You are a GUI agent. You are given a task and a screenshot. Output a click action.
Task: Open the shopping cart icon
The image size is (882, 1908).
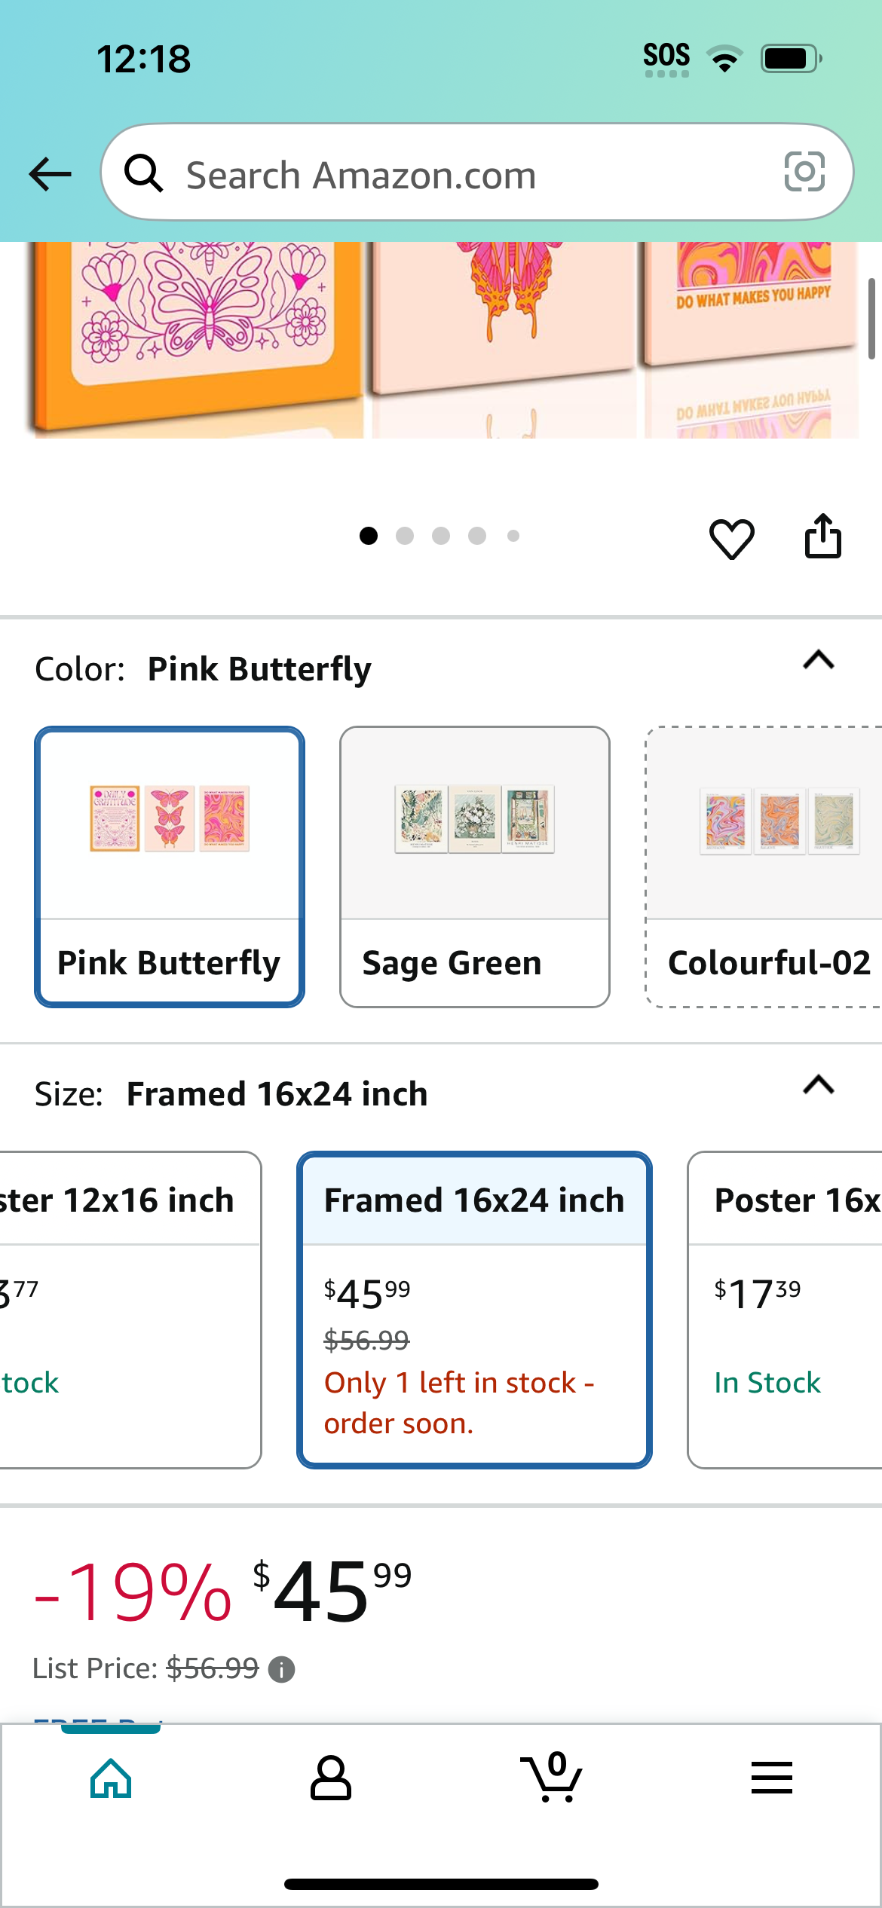551,1777
